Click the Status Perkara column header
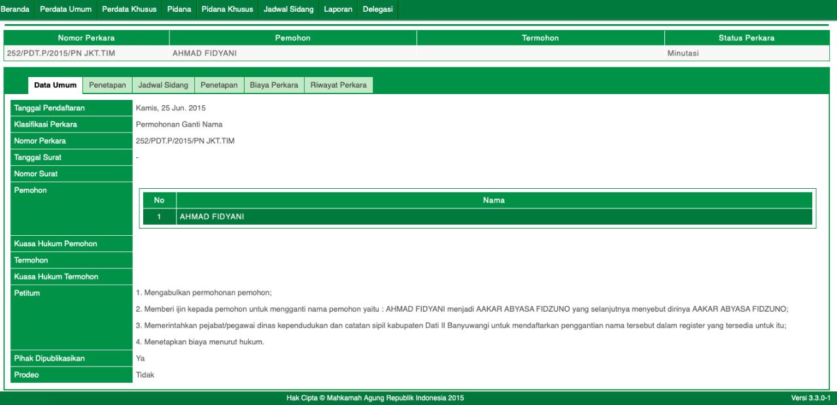Image resolution: width=837 pixels, height=405 pixels. (747, 38)
